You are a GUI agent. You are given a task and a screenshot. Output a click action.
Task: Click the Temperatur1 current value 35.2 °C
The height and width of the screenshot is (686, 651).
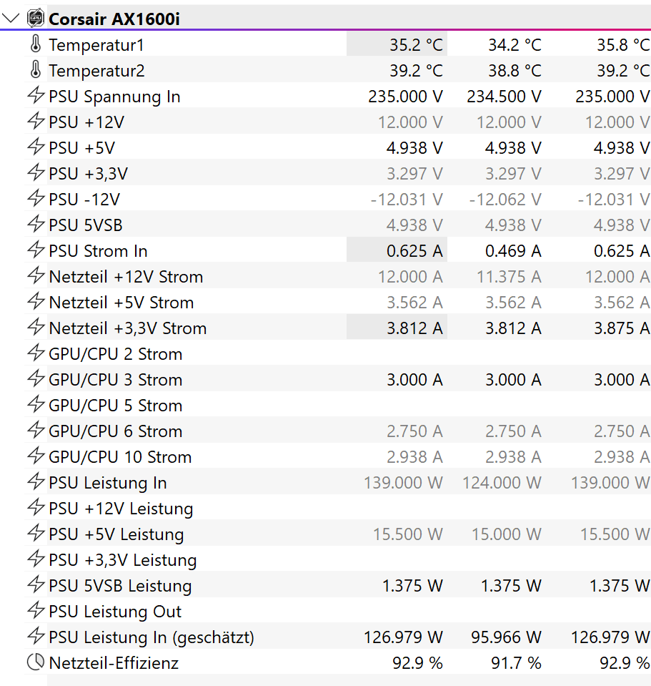click(x=416, y=45)
